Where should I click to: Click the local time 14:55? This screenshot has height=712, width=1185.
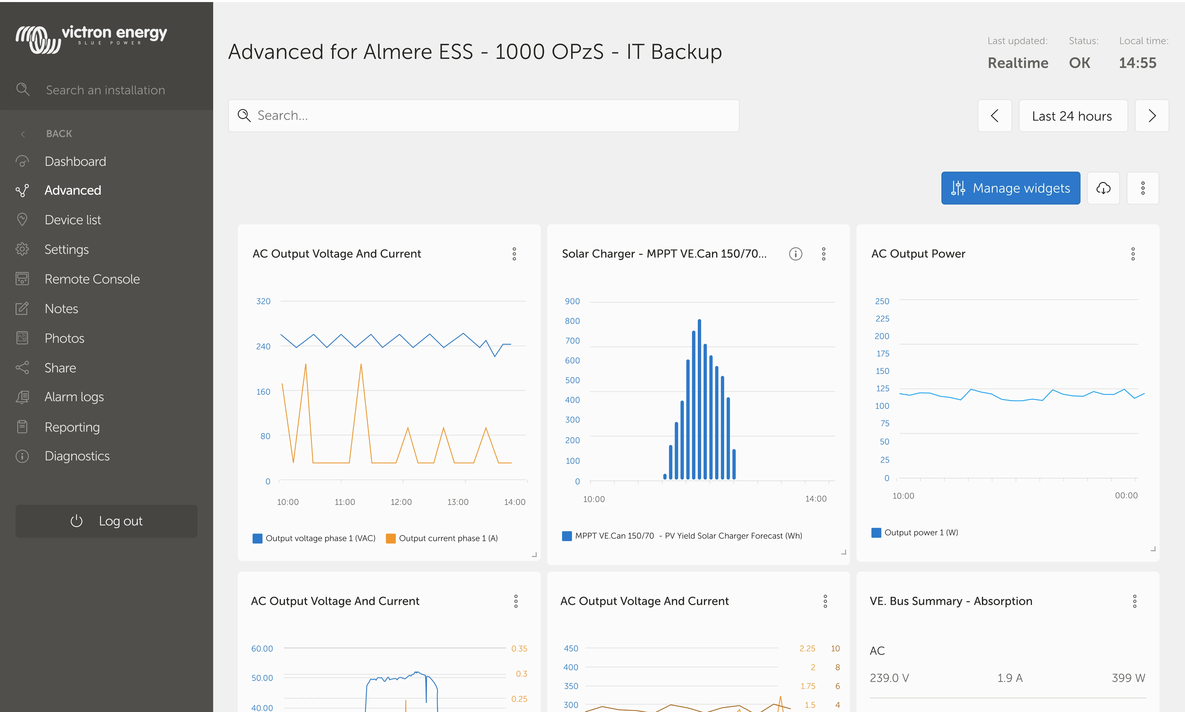1138,63
